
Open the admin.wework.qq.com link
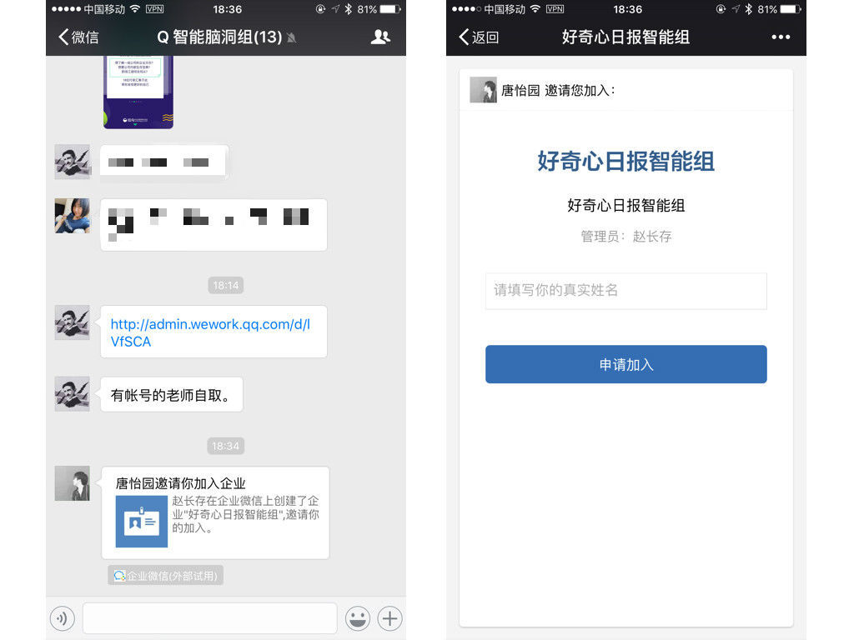coord(210,332)
